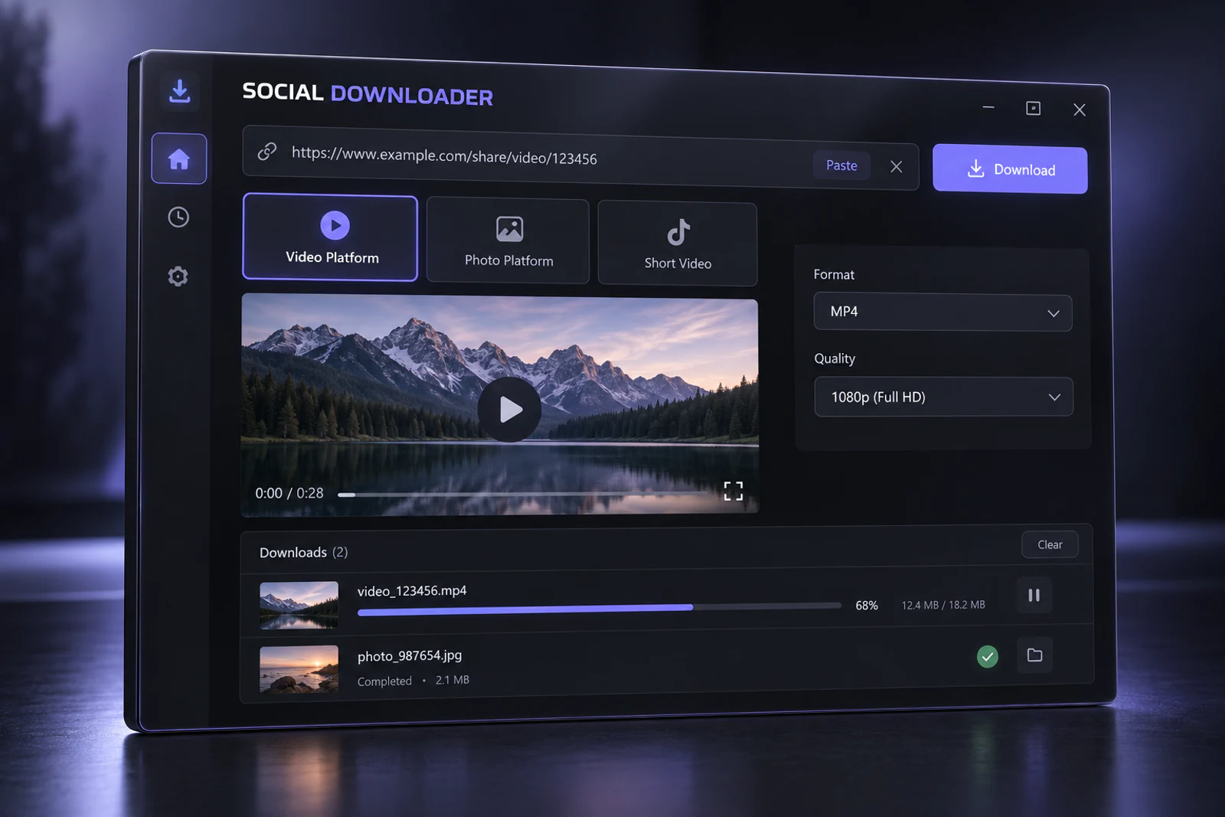Open folder for photo_987654.jpg
Image resolution: width=1225 pixels, height=817 pixels.
[x=1034, y=655]
